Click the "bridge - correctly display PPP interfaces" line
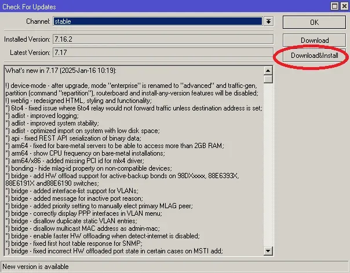 (x=83, y=213)
